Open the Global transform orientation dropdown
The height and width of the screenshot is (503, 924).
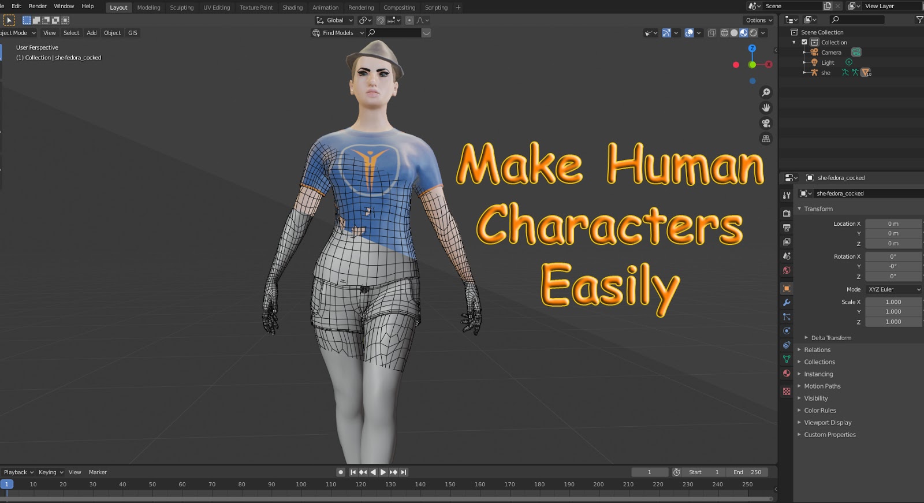click(x=334, y=20)
